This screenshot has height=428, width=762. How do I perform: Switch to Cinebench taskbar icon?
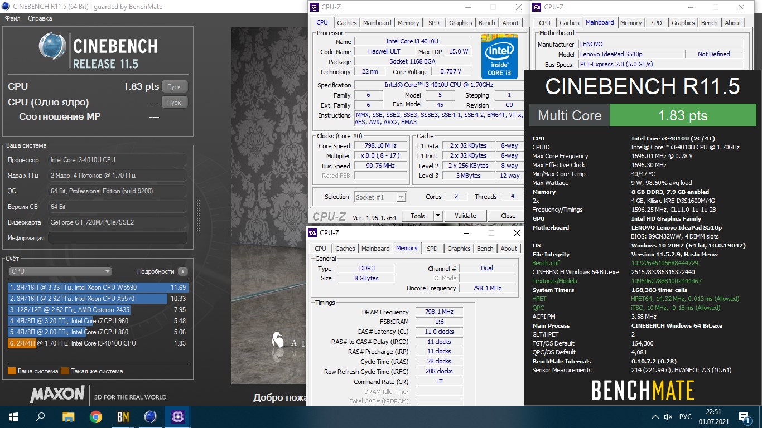pos(150,416)
